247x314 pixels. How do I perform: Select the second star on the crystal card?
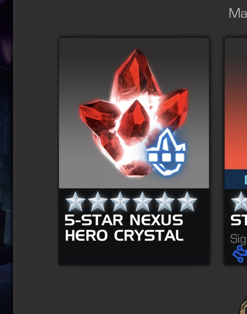(98, 202)
